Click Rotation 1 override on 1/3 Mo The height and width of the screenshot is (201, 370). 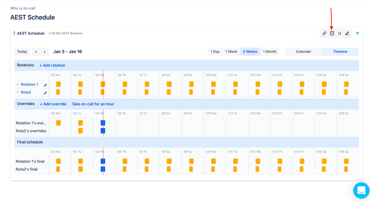click(x=59, y=123)
